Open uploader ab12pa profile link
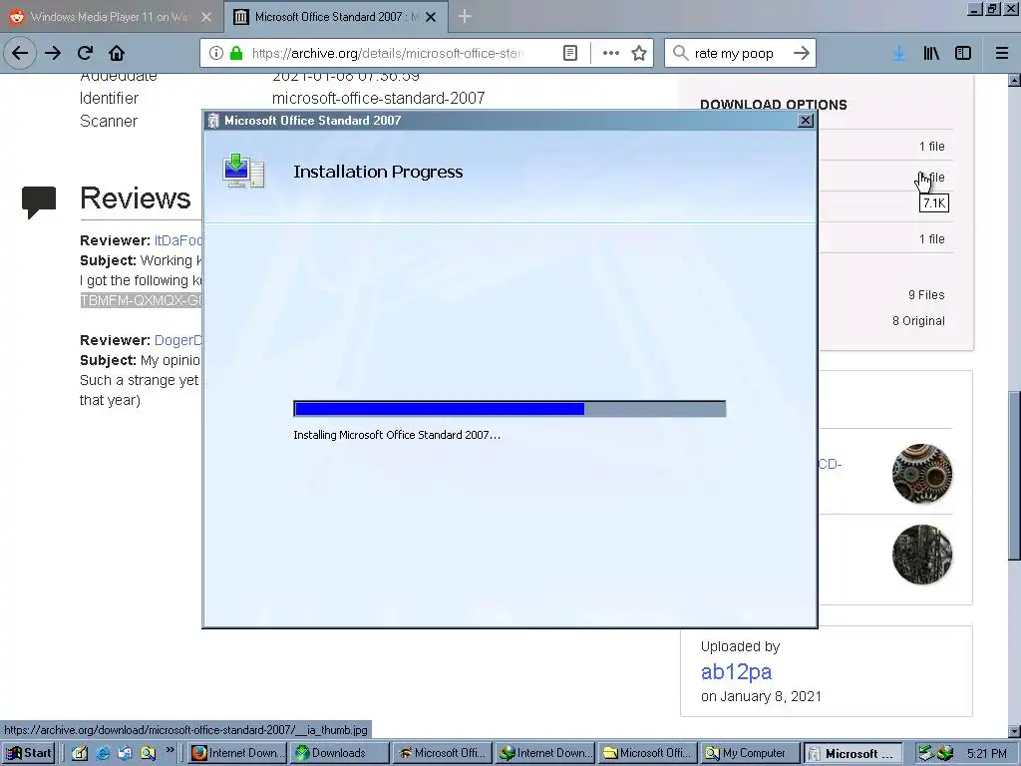 tap(736, 671)
